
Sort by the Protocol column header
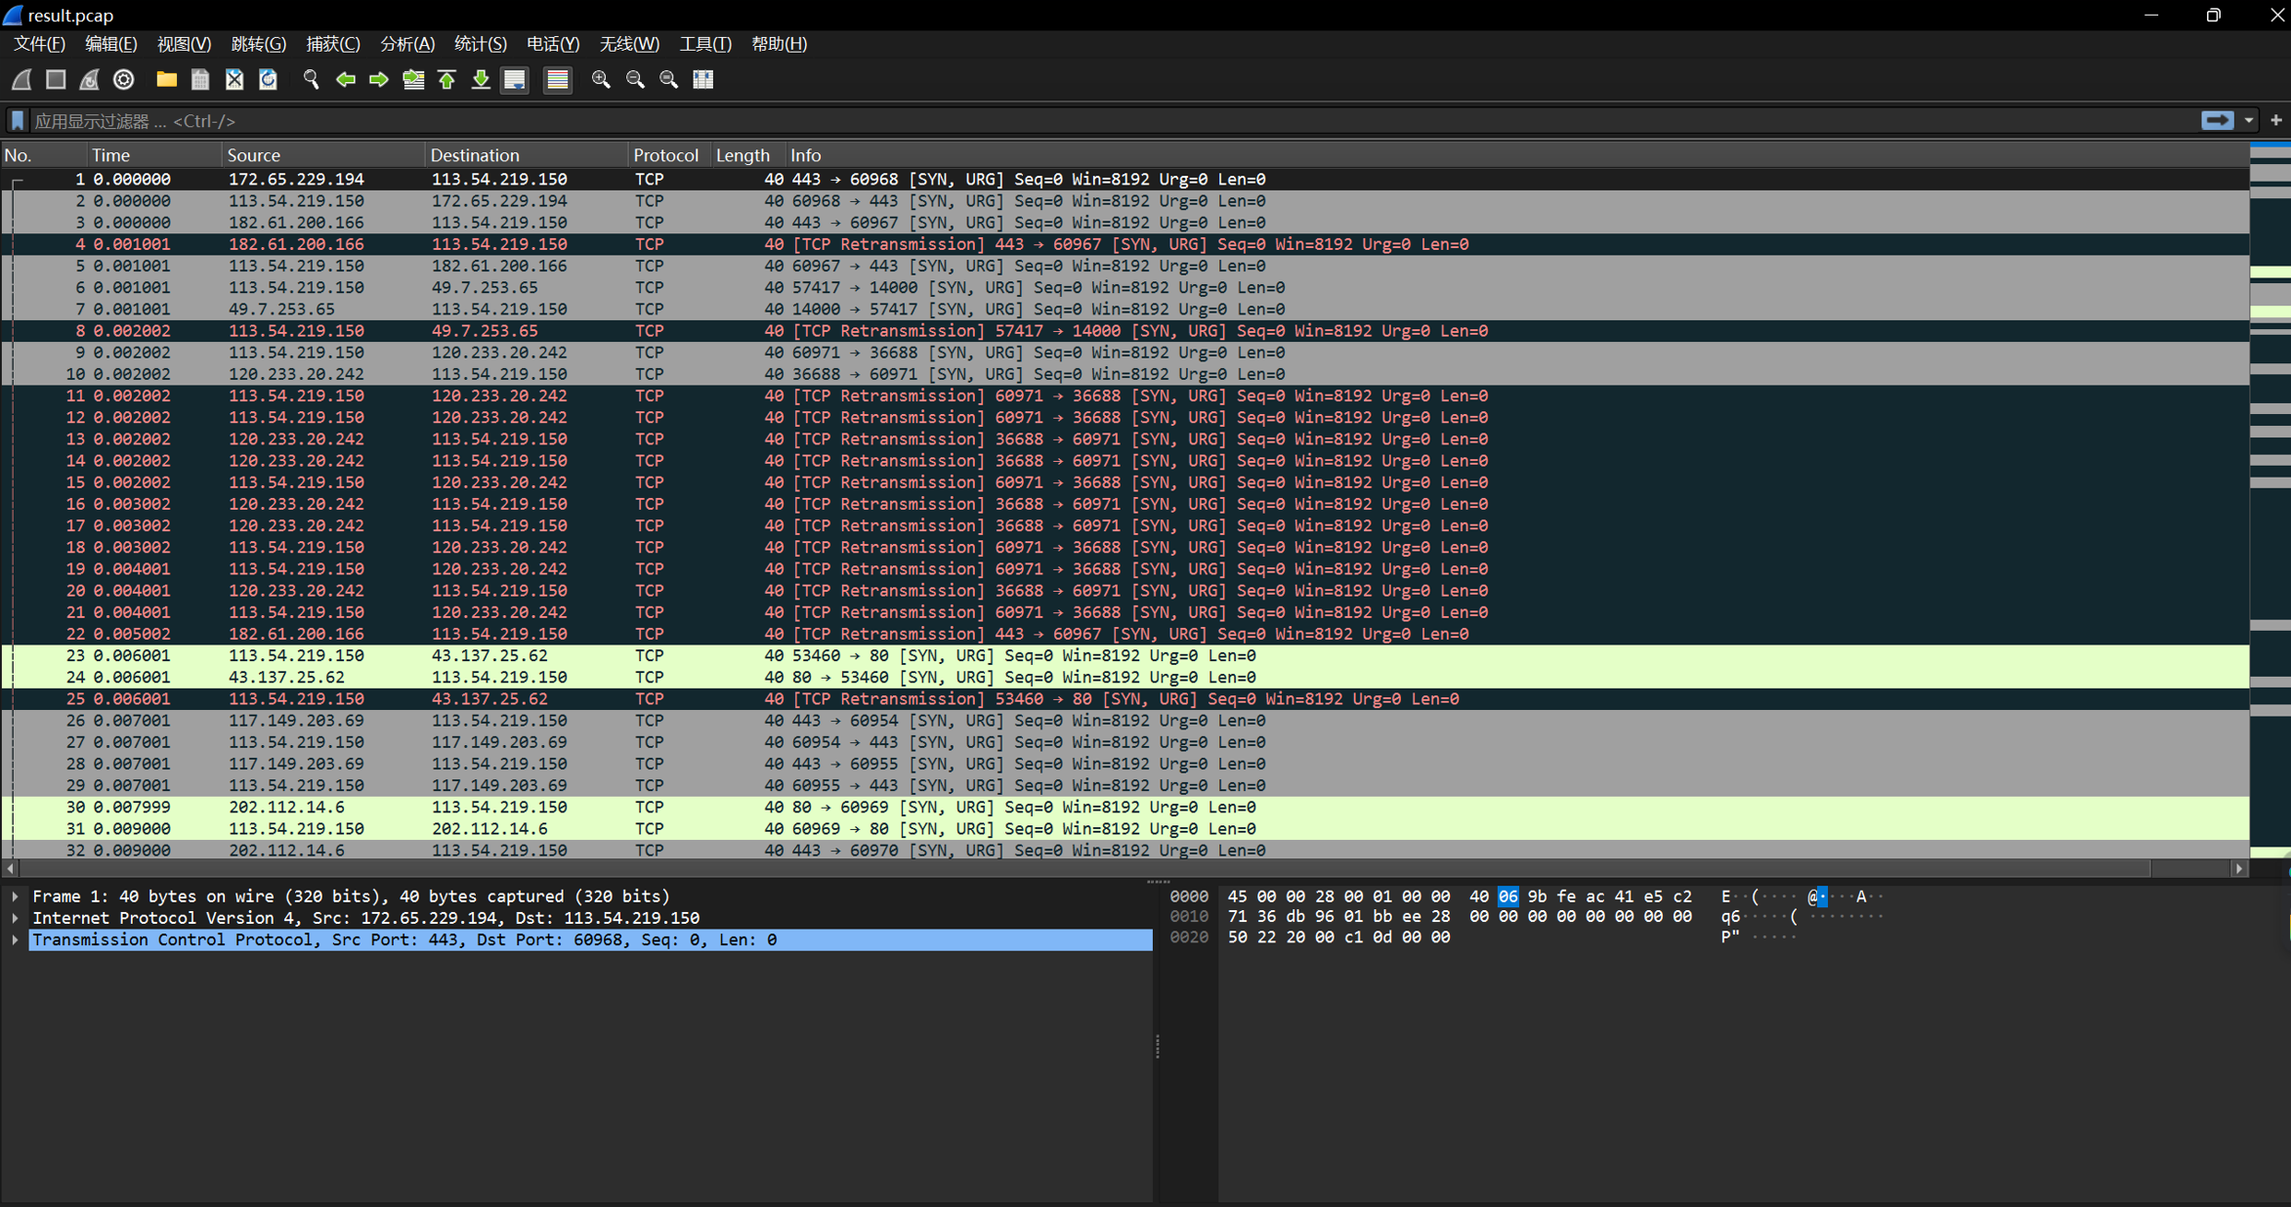668,155
